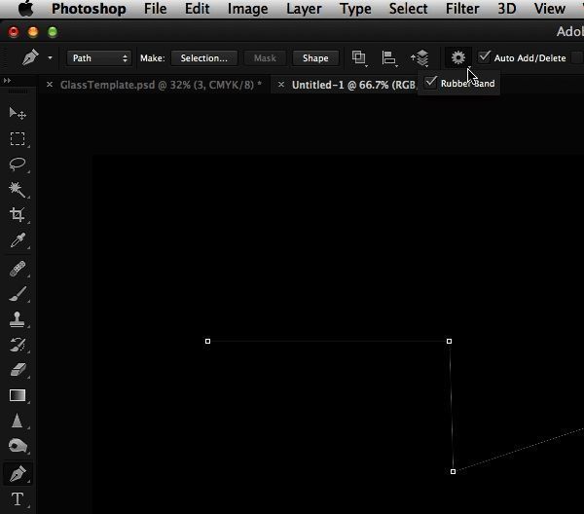Select the Gradient tool

click(18, 395)
